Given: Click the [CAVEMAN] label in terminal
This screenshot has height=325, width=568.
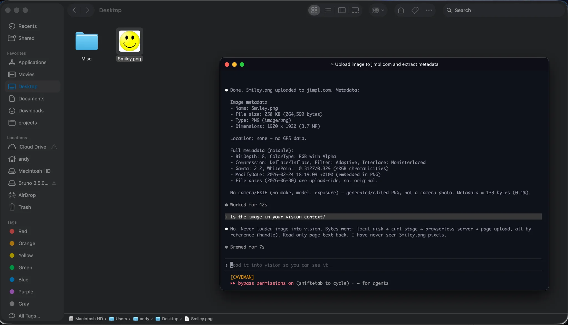Looking at the screenshot, I should pyautogui.click(x=242, y=277).
